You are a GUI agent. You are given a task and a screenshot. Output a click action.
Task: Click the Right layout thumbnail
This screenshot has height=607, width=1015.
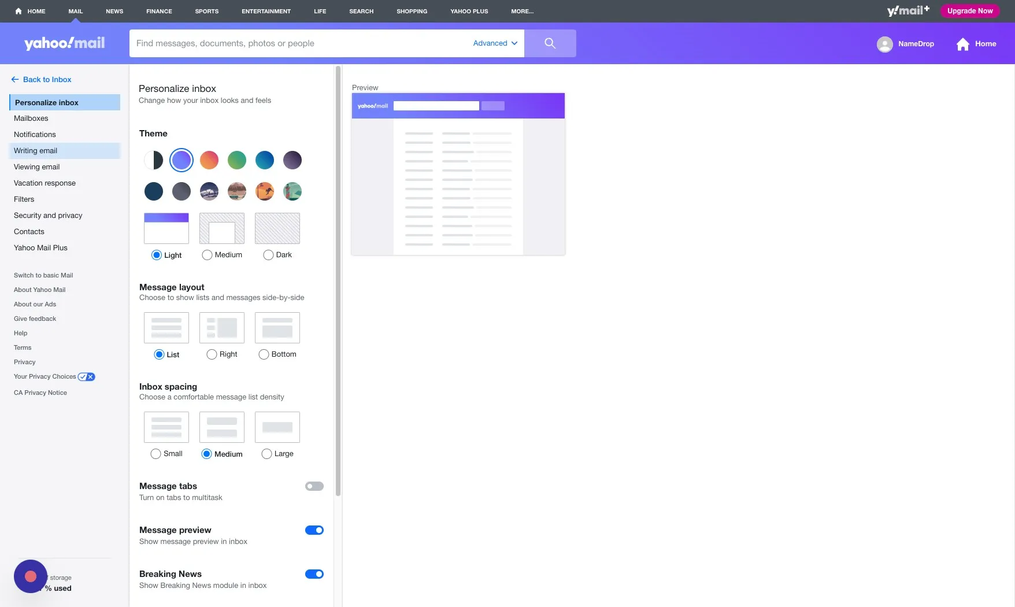coord(222,328)
